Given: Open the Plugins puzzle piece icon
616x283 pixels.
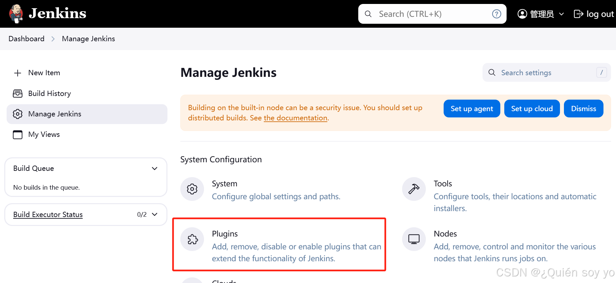Looking at the screenshot, I should [x=192, y=239].
